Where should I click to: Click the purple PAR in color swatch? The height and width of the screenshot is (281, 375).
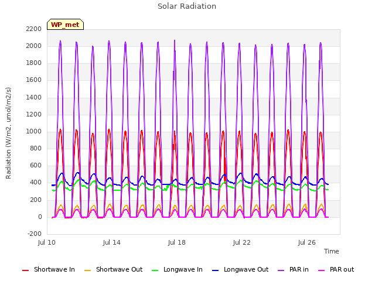pyautogui.click(x=281, y=270)
